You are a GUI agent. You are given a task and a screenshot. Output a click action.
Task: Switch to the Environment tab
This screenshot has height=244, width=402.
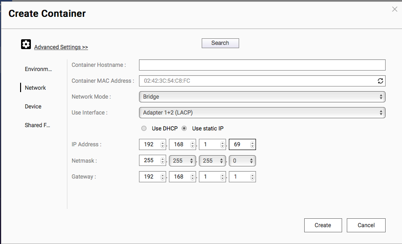[38, 69]
